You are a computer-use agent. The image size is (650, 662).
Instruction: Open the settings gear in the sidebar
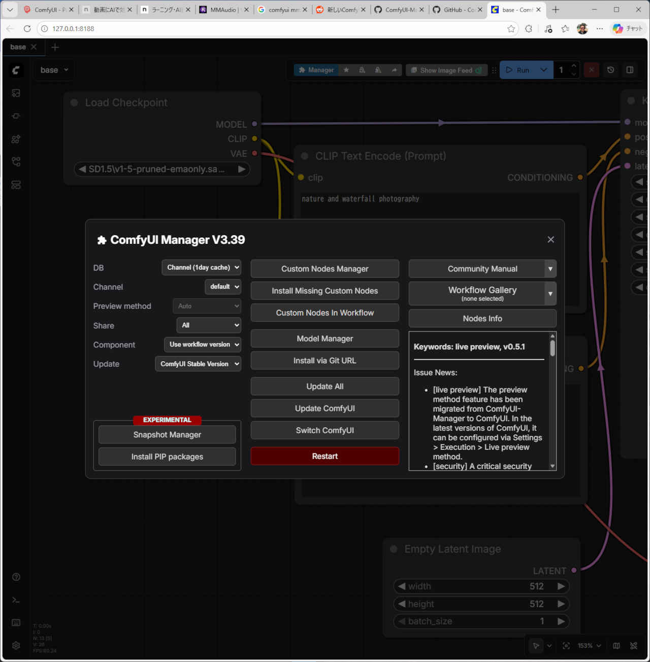16,645
